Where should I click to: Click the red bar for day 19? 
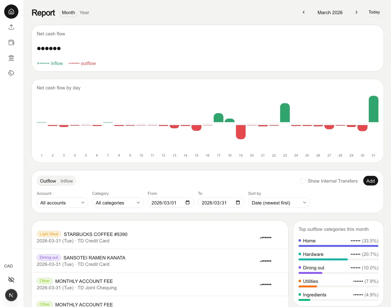(x=241, y=132)
